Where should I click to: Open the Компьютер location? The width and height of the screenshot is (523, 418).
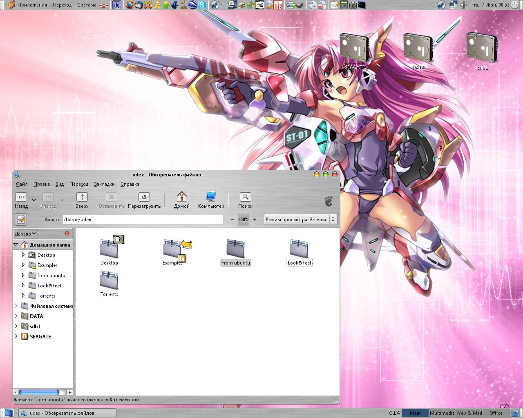click(211, 200)
